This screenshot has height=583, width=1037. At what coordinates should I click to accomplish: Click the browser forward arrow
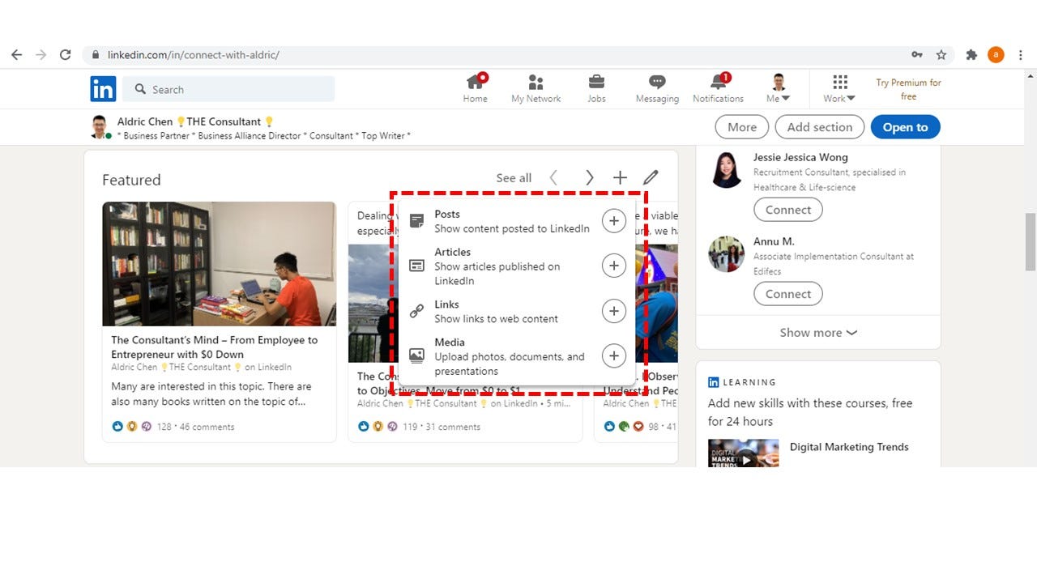coord(41,55)
